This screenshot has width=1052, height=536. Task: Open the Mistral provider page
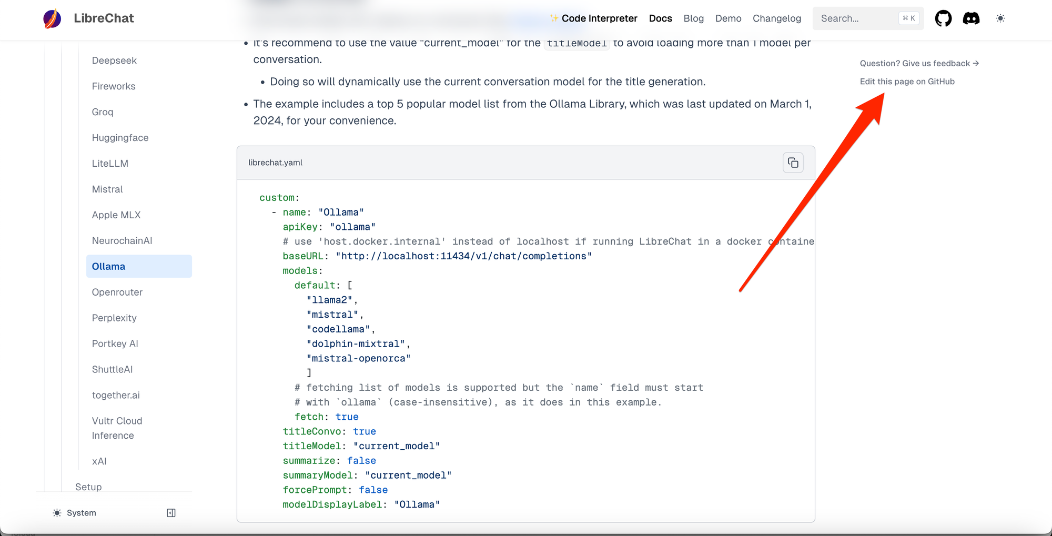107,189
